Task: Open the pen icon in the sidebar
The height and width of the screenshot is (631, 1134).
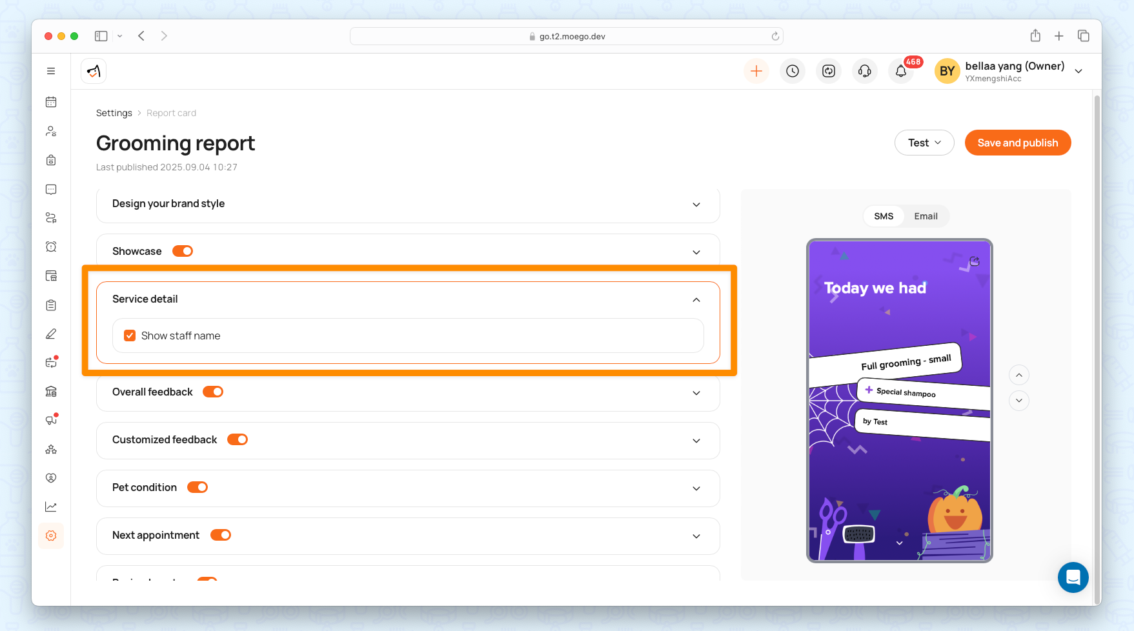Action: pyautogui.click(x=51, y=334)
